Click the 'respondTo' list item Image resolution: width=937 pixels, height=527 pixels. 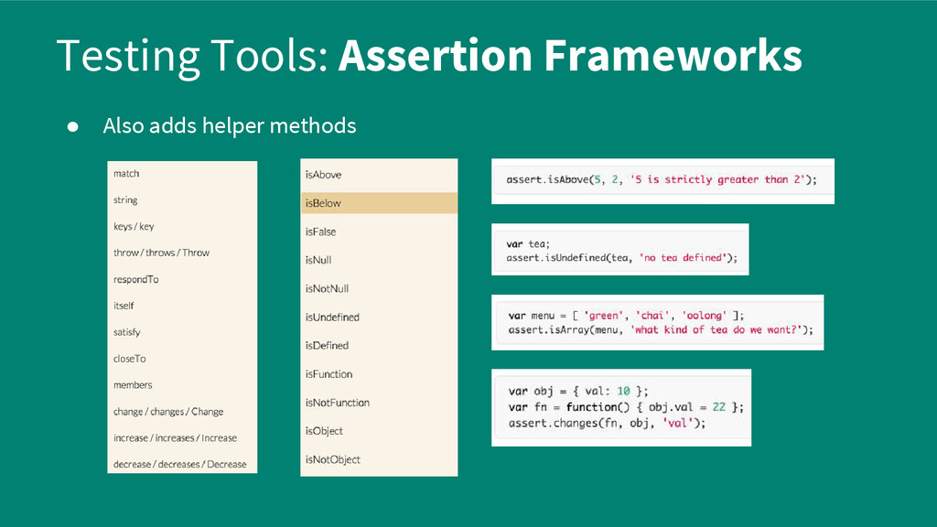pyautogui.click(x=136, y=279)
